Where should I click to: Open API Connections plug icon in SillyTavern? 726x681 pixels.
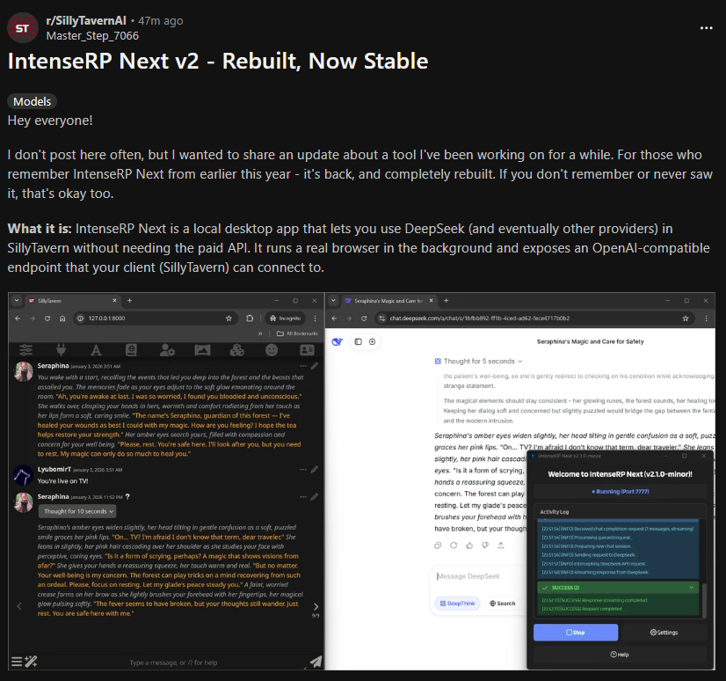click(61, 350)
